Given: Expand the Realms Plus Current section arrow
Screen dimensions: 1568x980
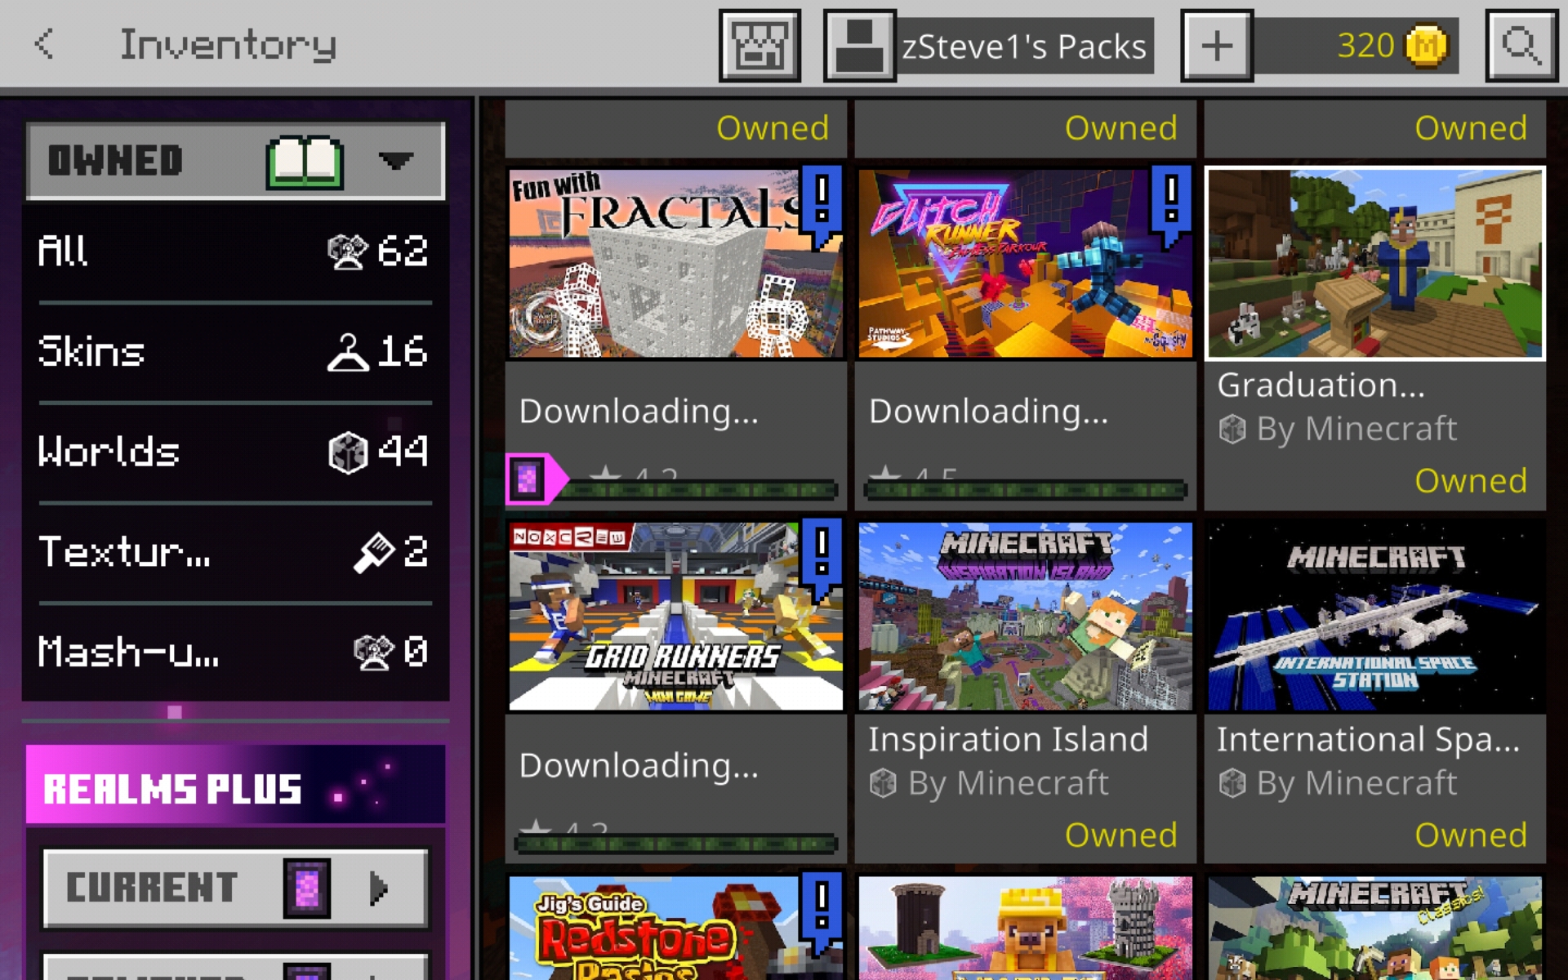Looking at the screenshot, I should [378, 888].
